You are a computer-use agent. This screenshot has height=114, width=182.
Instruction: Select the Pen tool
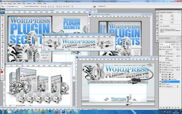(2, 50)
